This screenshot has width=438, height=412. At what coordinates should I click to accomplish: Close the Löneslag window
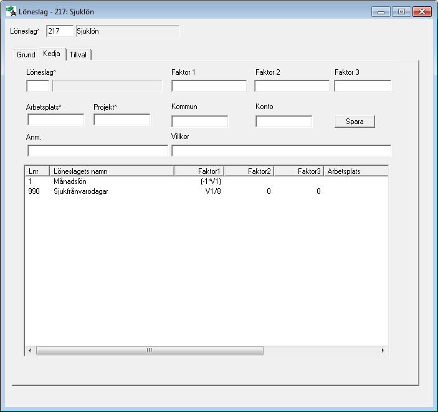point(422,12)
